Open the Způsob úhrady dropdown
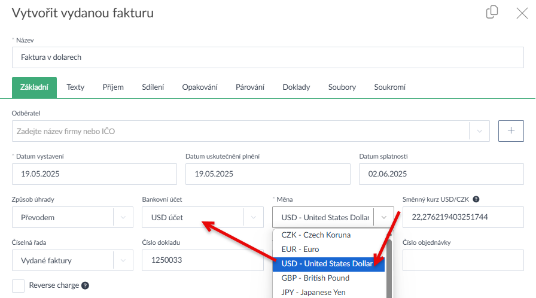536x298 pixels. [x=123, y=217]
